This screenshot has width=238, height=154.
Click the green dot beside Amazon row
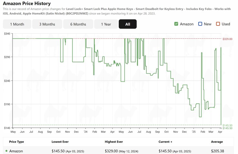pos(6,151)
